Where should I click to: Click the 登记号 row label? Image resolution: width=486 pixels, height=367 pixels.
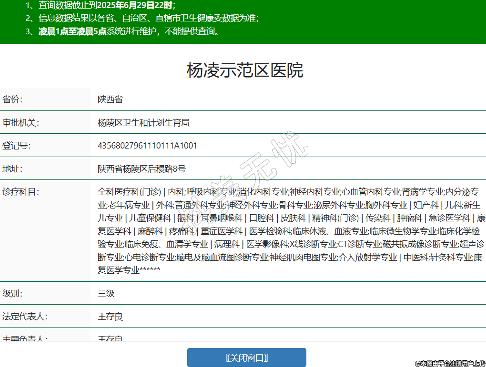tap(17, 145)
